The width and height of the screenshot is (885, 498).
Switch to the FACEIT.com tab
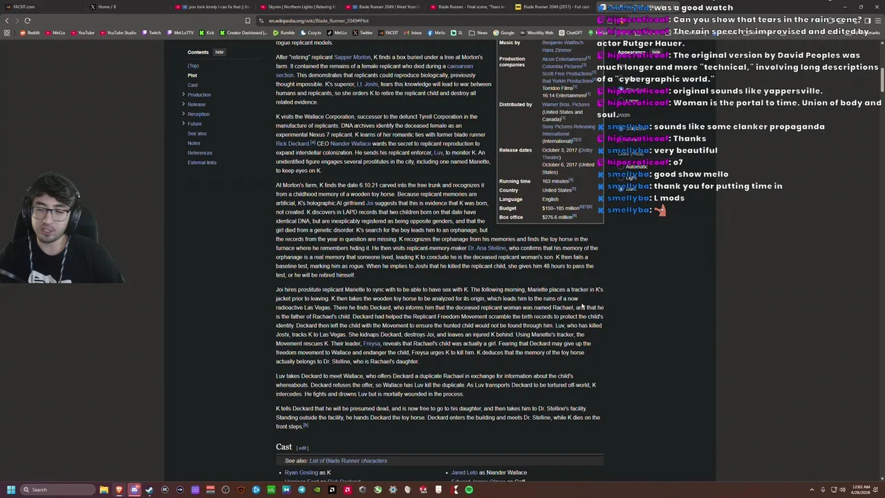pyautogui.click(x=41, y=7)
